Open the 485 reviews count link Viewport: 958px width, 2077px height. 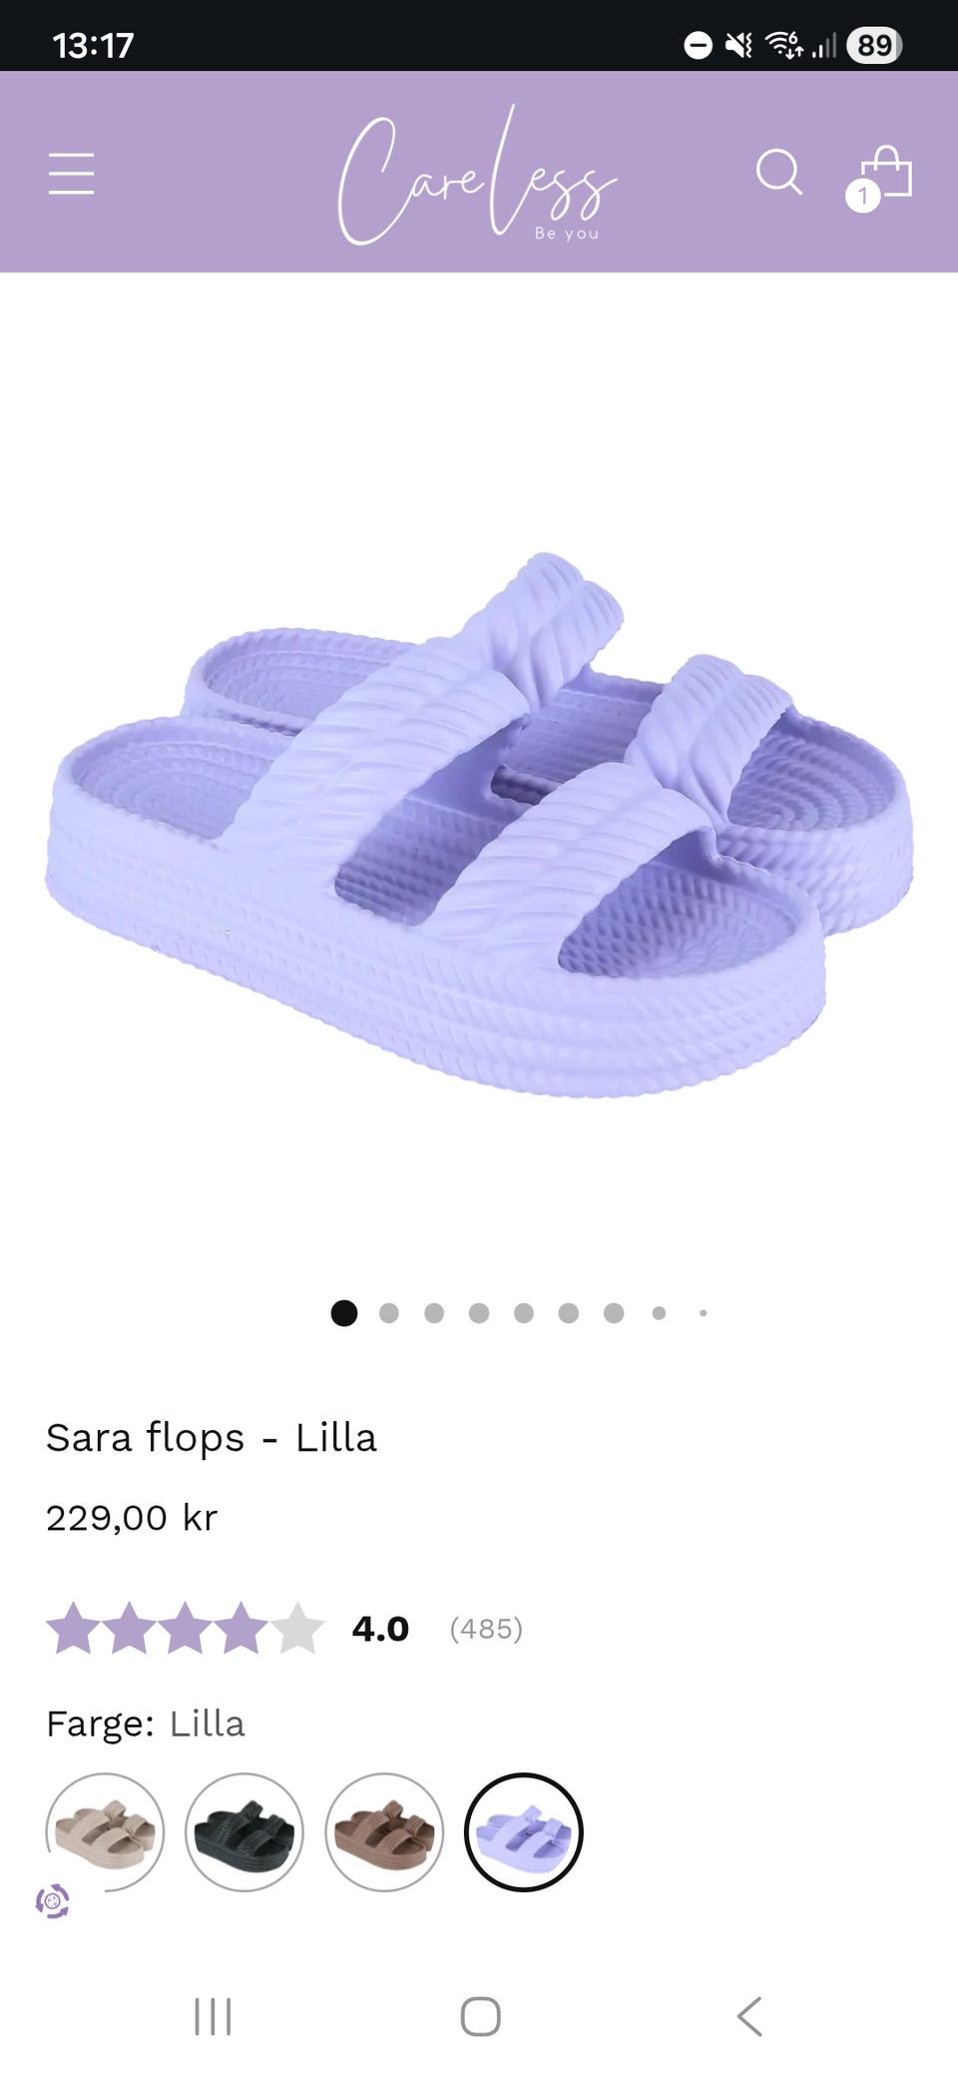click(x=486, y=1629)
